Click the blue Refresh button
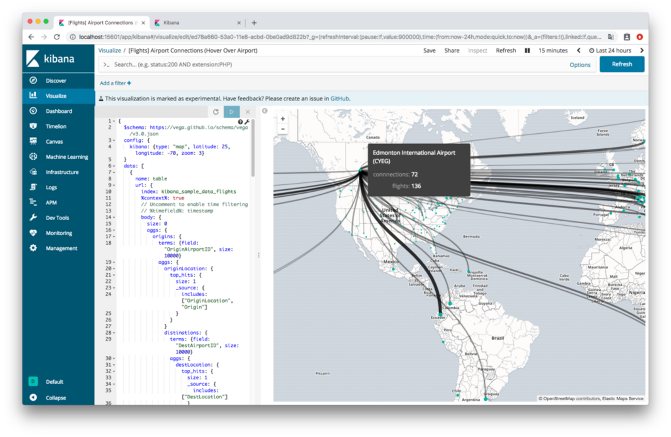The image size is (671, 437). 622,65
